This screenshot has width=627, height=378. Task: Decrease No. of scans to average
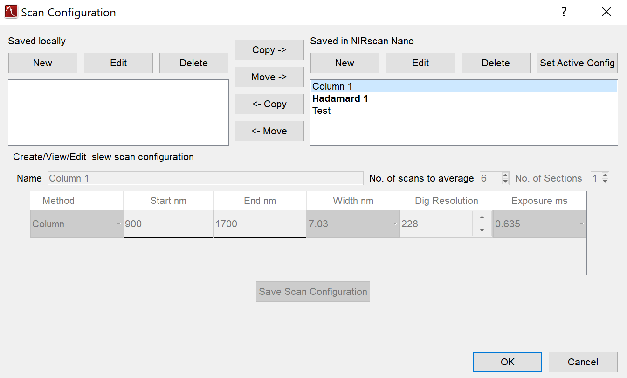pos(505,181)
